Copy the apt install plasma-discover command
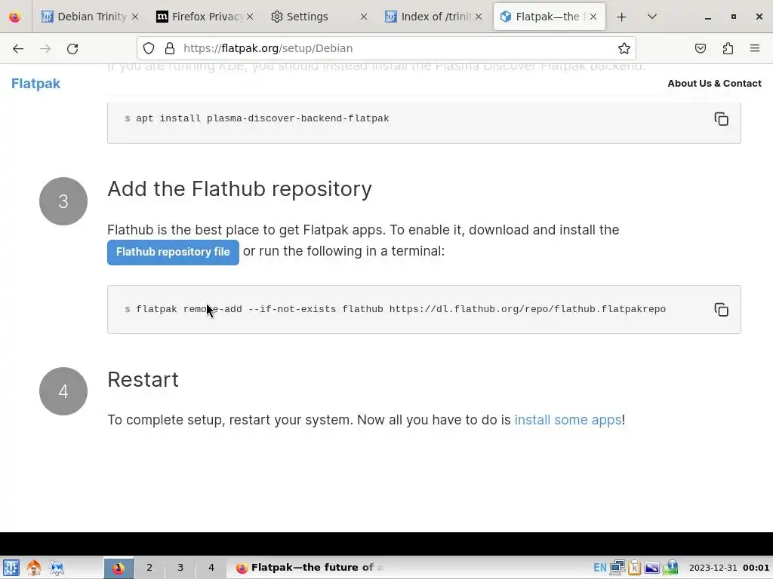The height and width of the screenshot is (579, 773). 721,119
